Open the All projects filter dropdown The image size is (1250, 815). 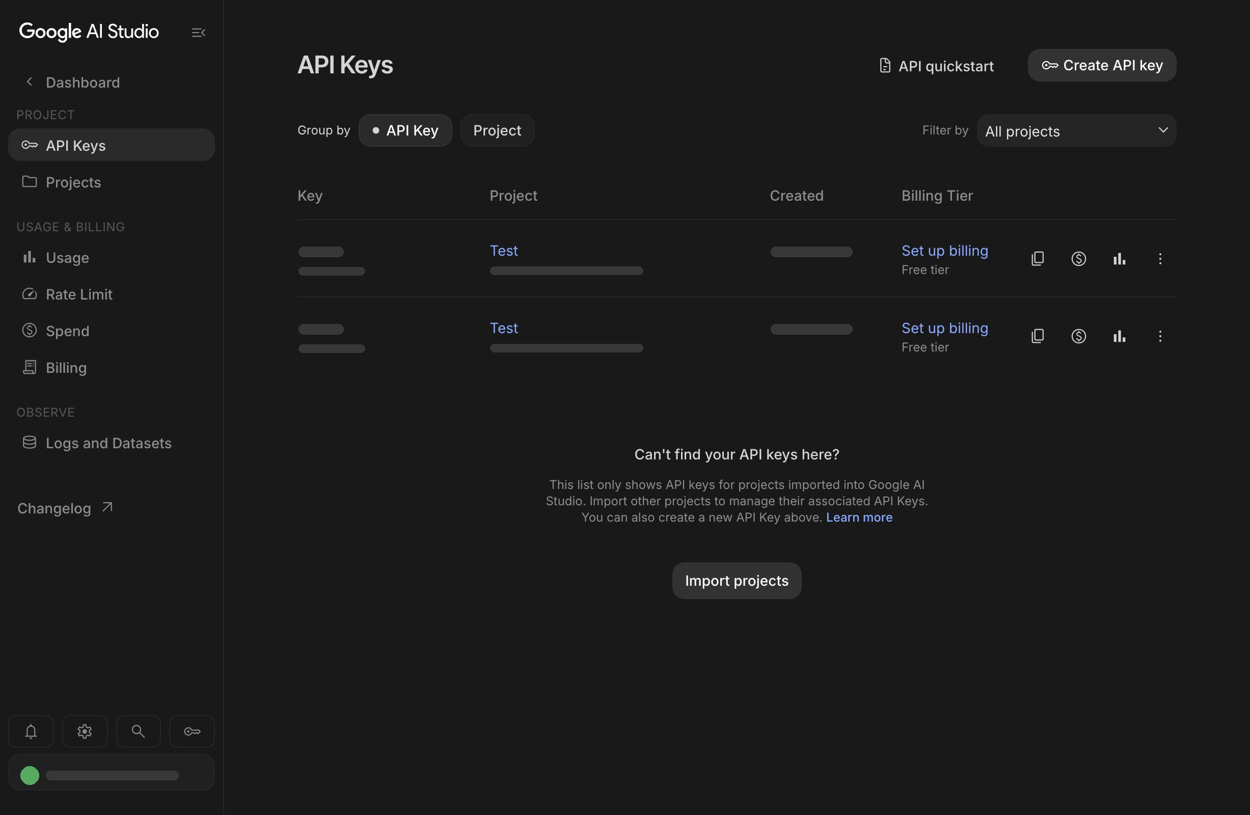coord(1076,130)
